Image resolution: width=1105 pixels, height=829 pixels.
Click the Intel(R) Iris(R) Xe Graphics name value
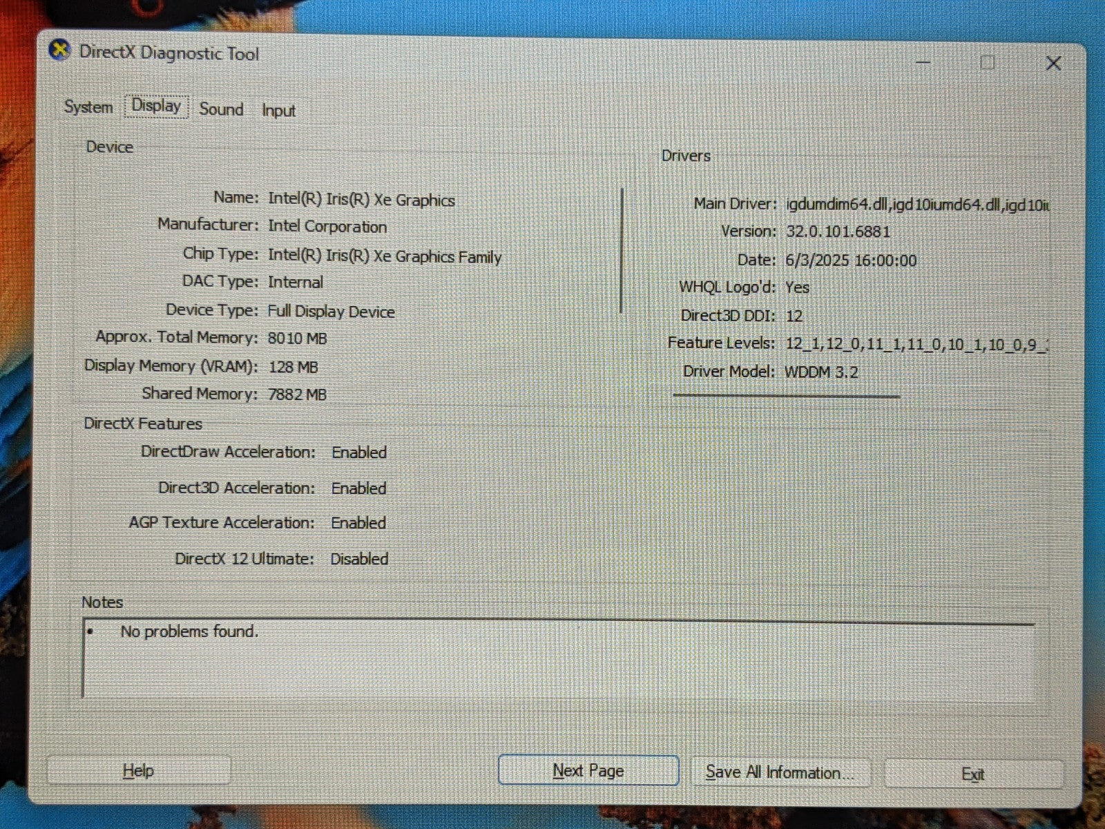point(361,200)
